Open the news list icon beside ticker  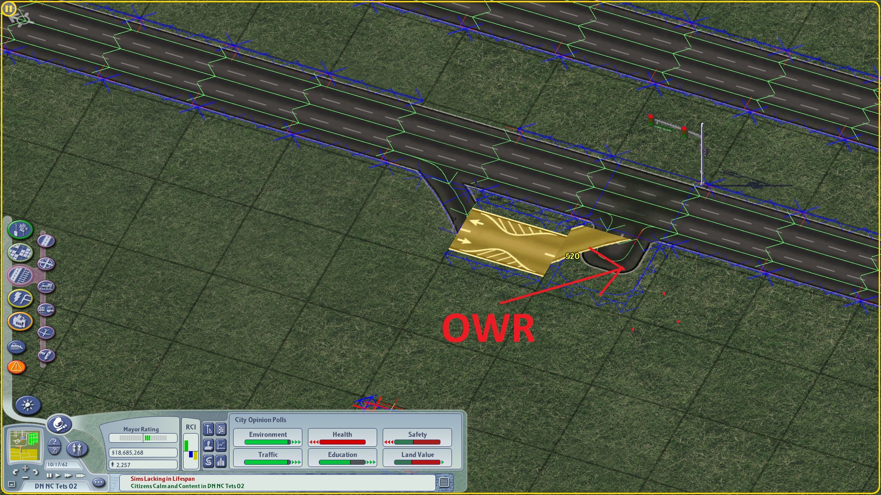click(444, 482)
